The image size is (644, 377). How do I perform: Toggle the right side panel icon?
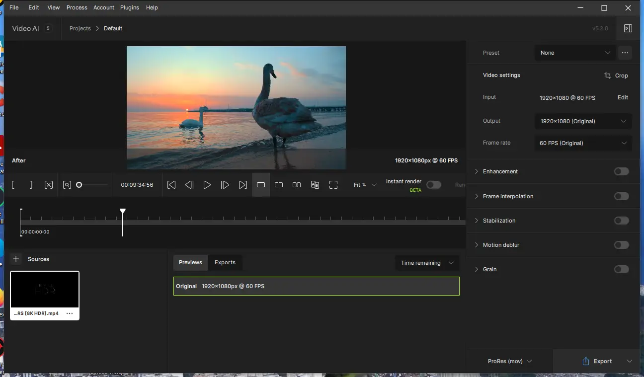628,28
